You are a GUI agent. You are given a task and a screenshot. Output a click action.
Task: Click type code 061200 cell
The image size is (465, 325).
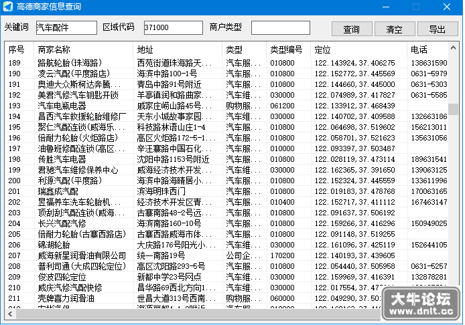[x=282, y=106]
